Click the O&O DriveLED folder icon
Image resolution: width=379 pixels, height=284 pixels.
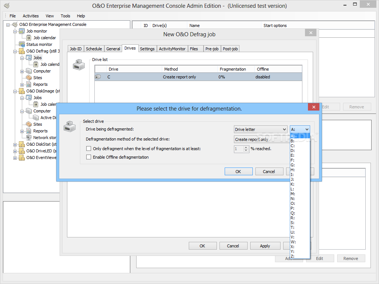pos(22,151)
